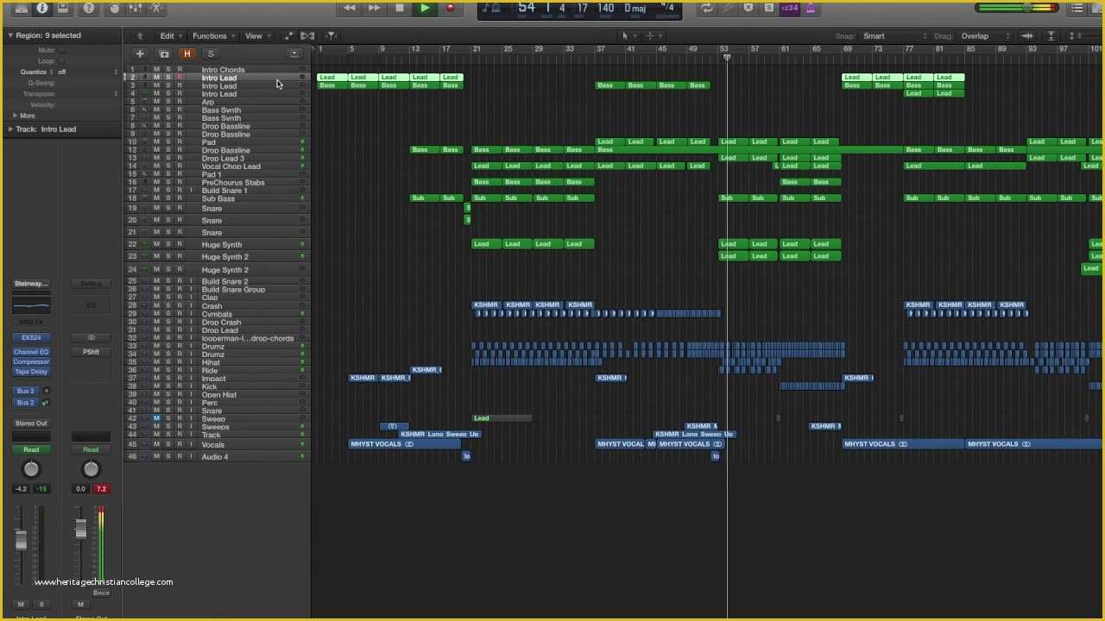Open the Quantize value dropdown
This screenshot has height=621, width=1105.
pyautogui.click(x=86, y=72)
